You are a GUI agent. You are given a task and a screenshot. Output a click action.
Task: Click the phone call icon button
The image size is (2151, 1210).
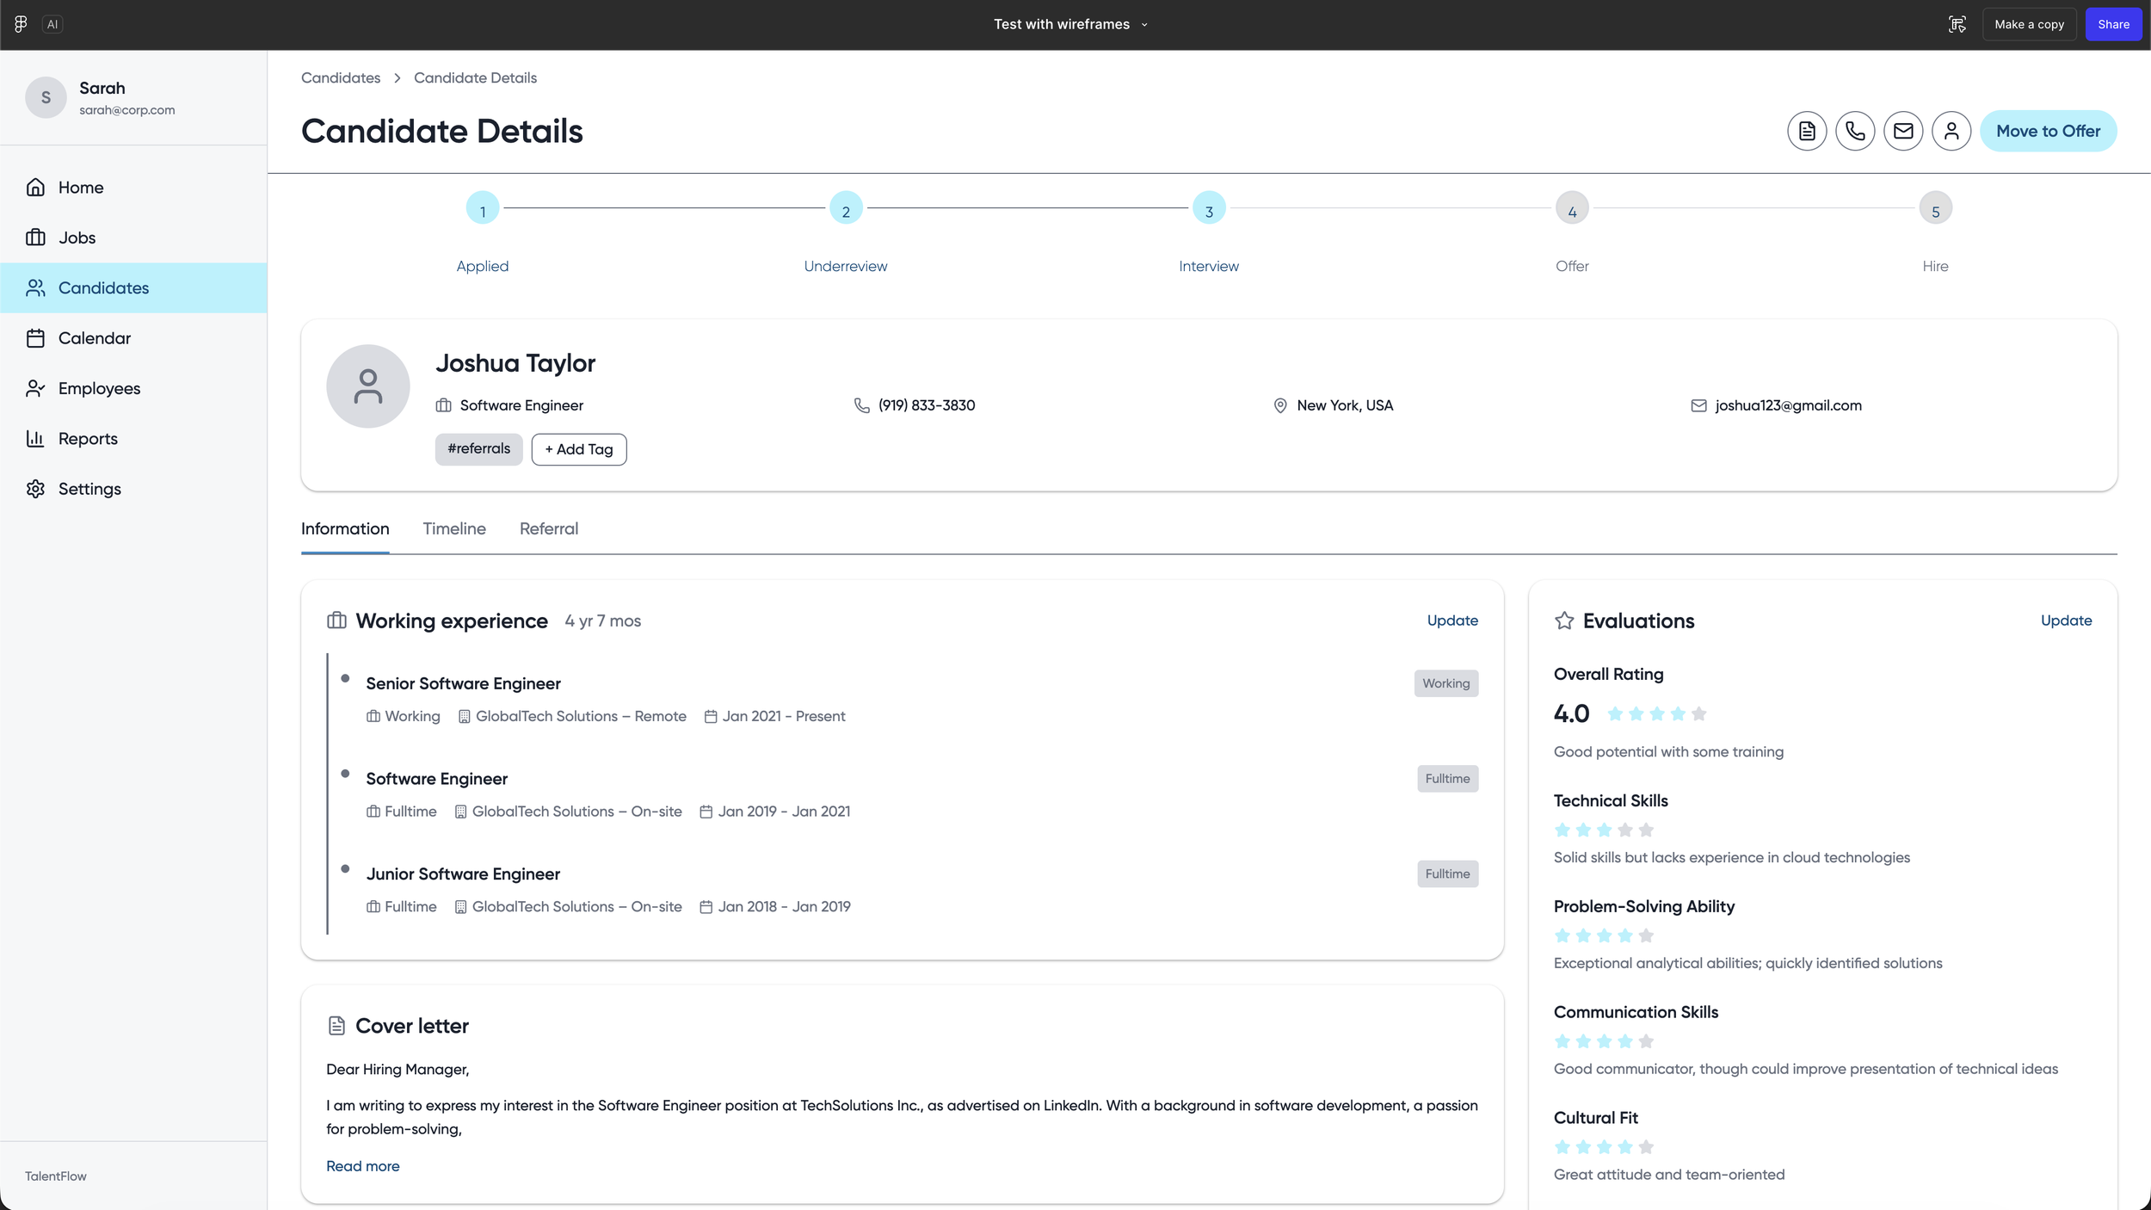coord(1855,131)
